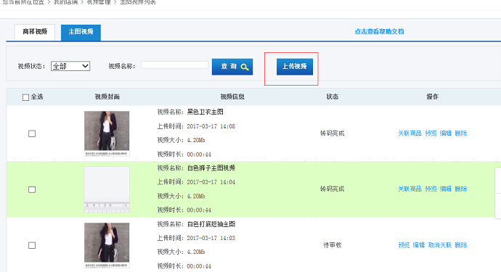This screenshot has width=501, height=272.
Task: Open the 视频状态 dropdown showing 全部
Action: 70,66
